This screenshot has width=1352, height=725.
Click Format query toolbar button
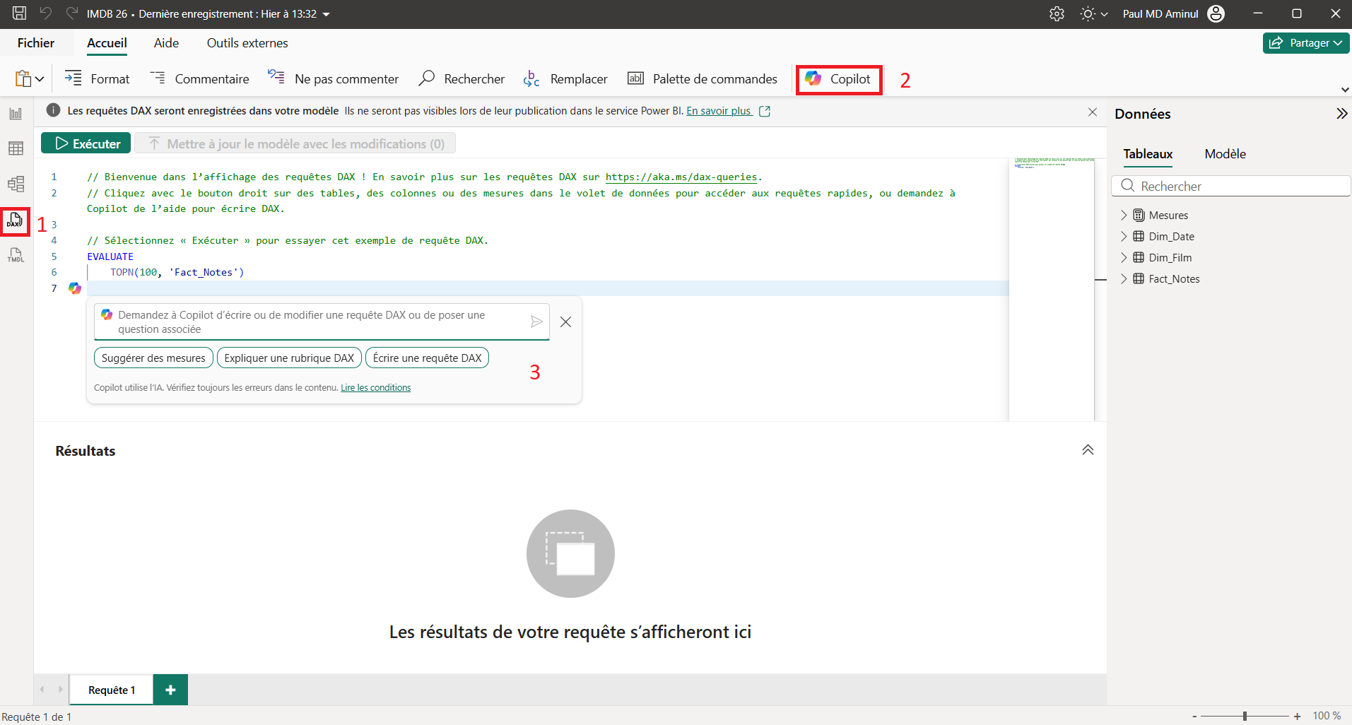tap(97, 78)
